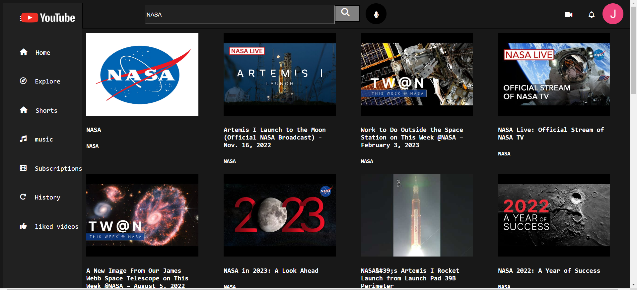Open the James Webb TW@N galaxy thumbnail

point(142,215)
